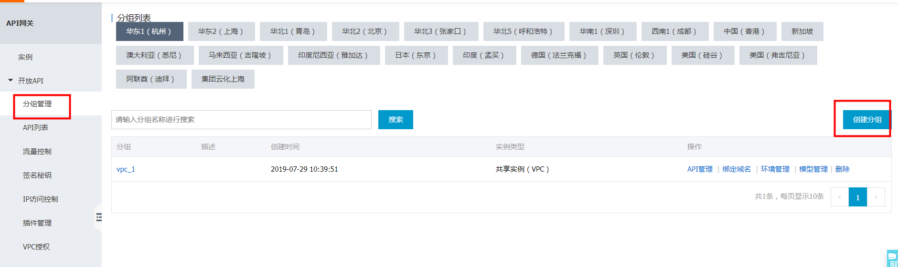This screenshot has height=267, width=898.
Task: Go to previous page arrow in pagination
Action: click(x=840, y=197)
